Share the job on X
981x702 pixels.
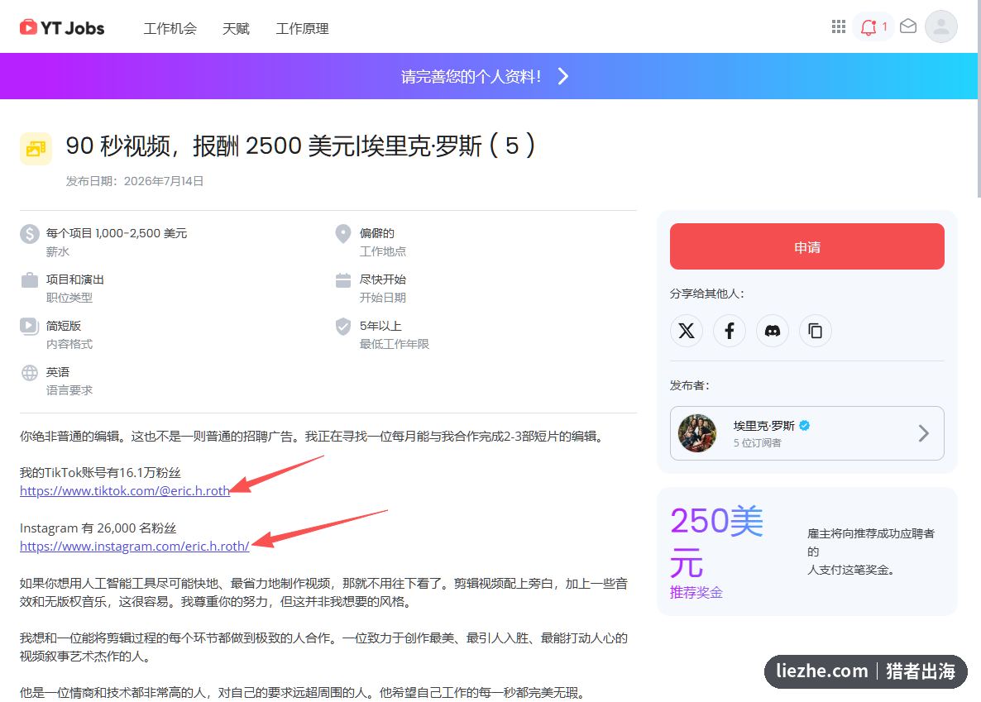click(x=687, y=331)
